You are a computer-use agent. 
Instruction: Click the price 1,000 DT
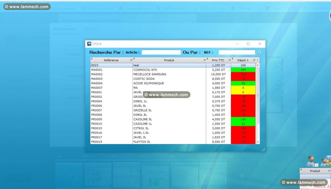(x=219, y=133)
